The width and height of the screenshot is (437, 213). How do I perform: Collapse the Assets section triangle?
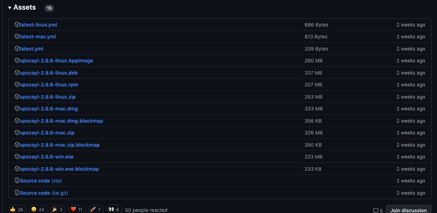coord(9,8)
